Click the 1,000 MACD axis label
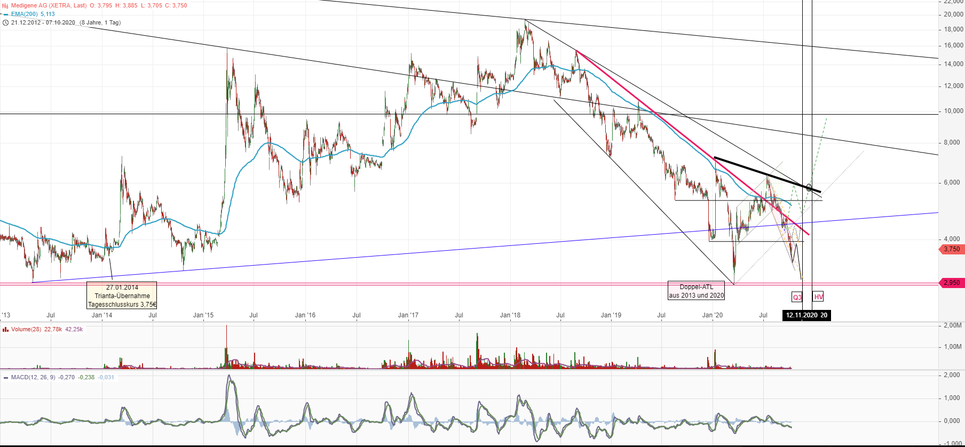Screen dimensions: 965x447 [x=952, y=398]
